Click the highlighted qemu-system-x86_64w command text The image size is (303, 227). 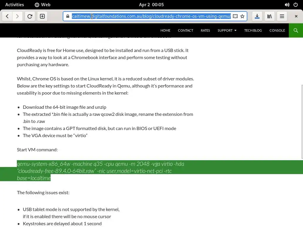[x=101, y=171]
